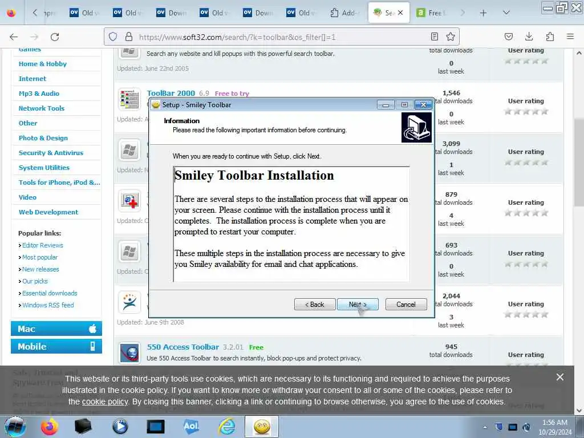Open Video category
The image size is (584, 438).
point(27,197)
